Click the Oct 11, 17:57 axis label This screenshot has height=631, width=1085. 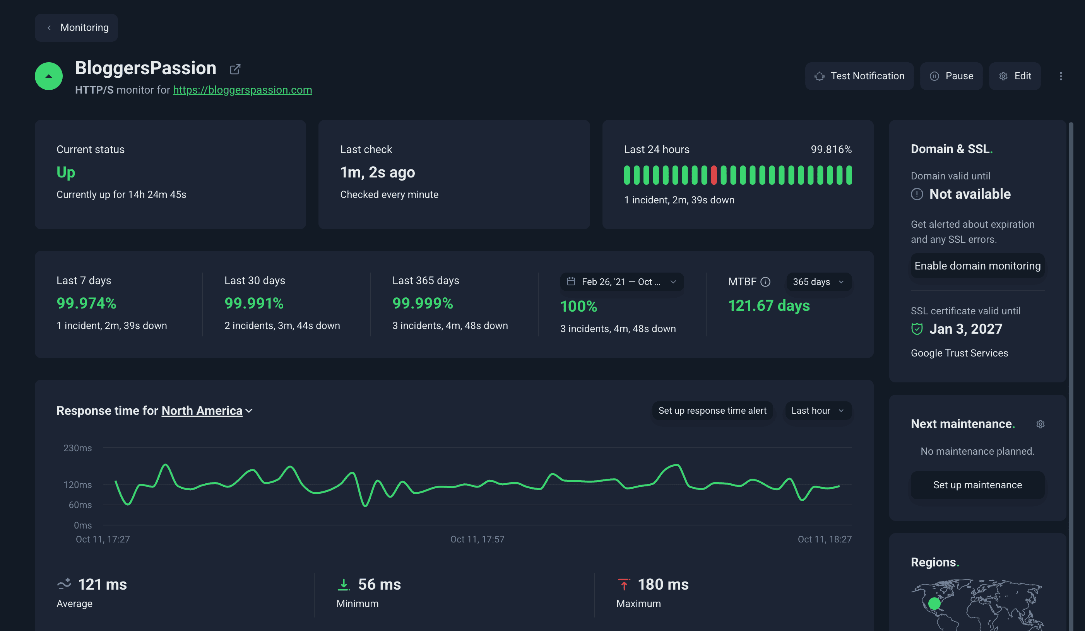pyautogui.click(x=477, y=539)
